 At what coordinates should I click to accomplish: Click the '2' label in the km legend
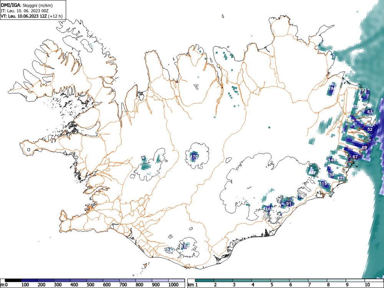[x=215, y=285]
